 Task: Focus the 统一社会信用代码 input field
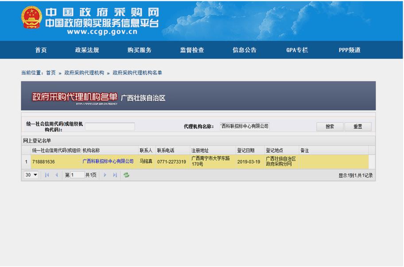pyautogui.click(x=110, y=127)
